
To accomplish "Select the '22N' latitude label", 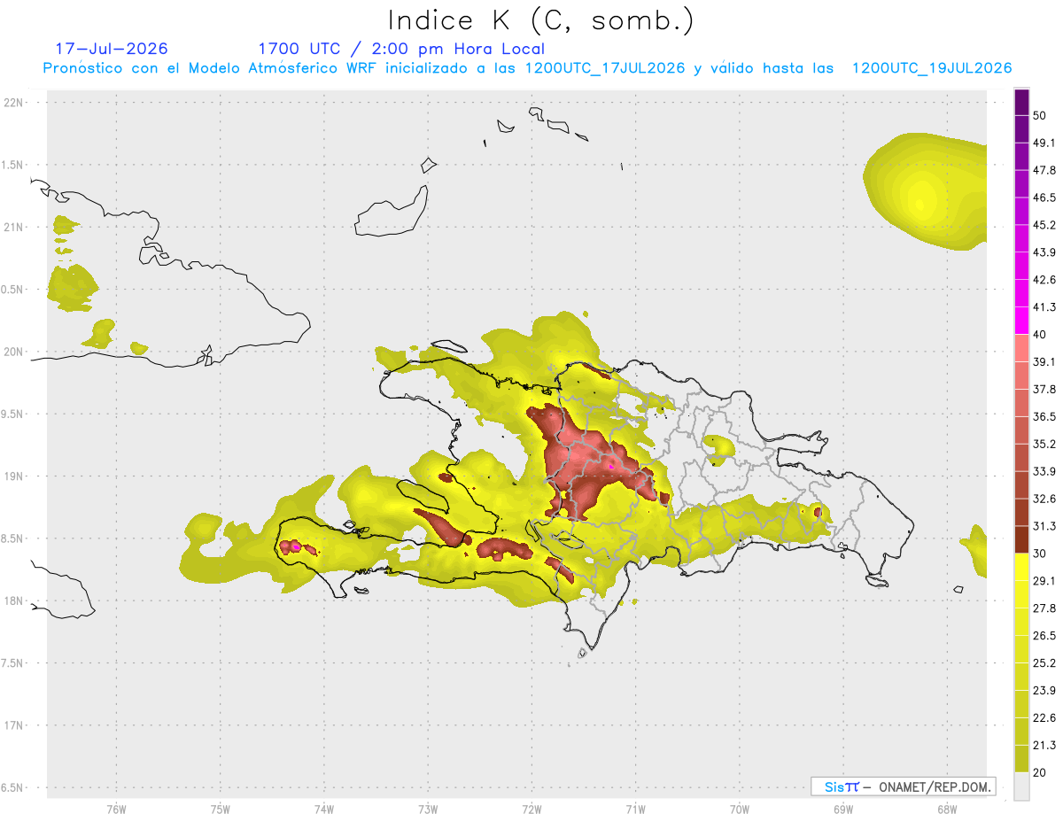I will pos(15,103).
